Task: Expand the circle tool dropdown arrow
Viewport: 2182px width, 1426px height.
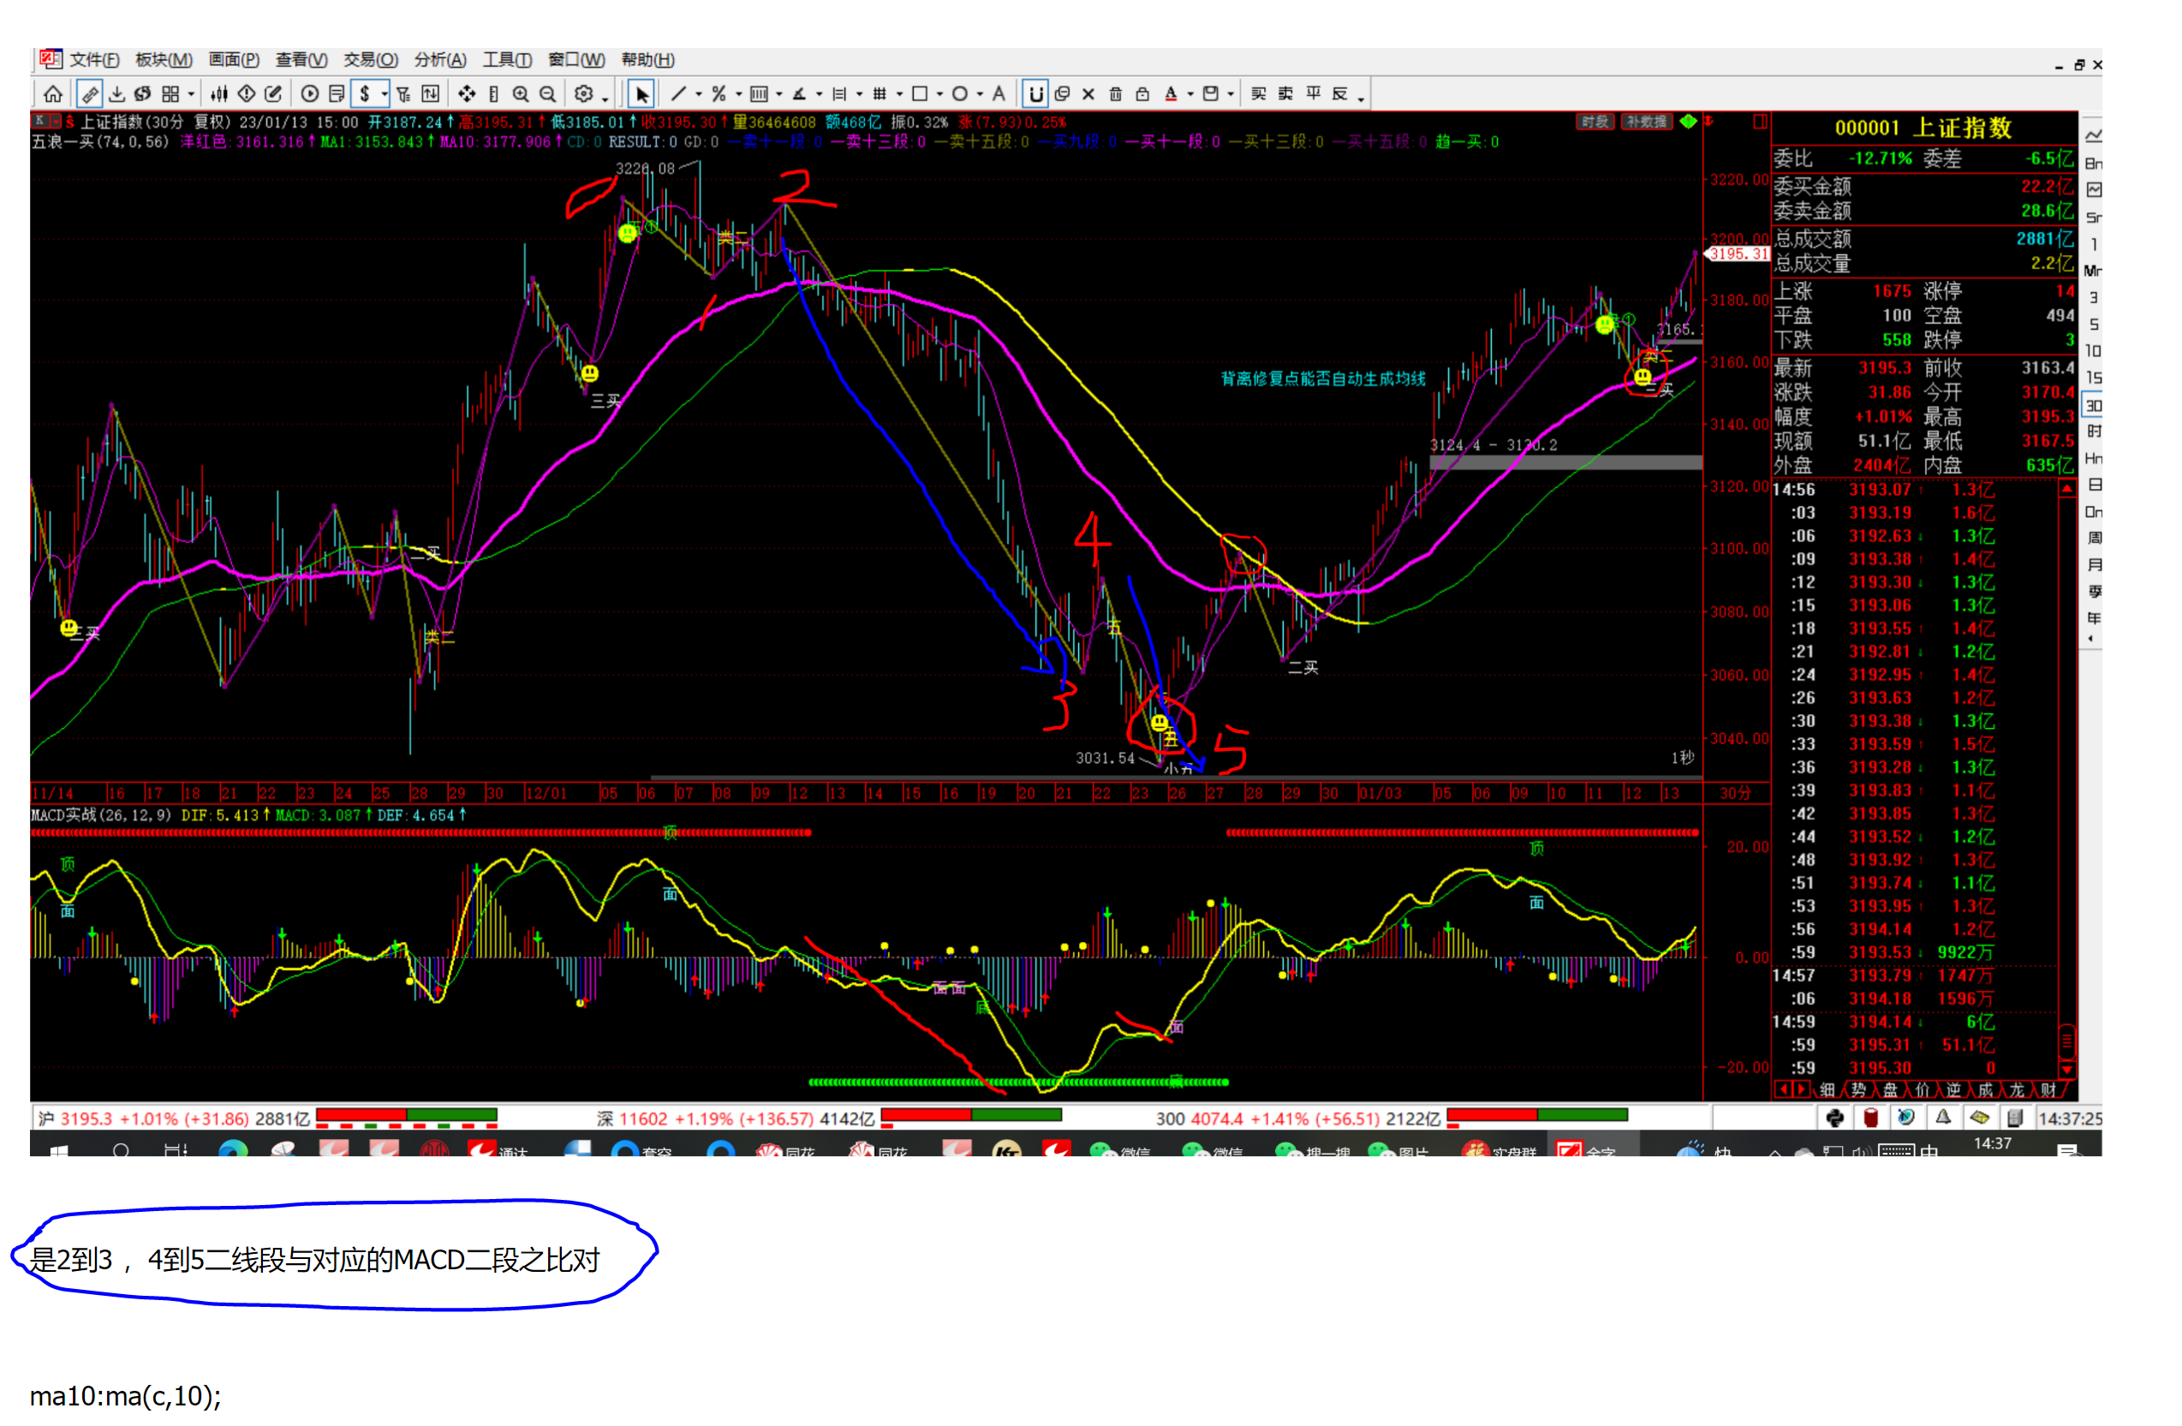Action: tap(980, 93)
